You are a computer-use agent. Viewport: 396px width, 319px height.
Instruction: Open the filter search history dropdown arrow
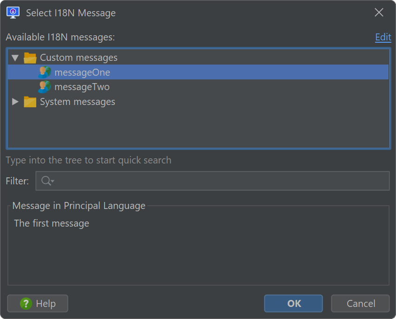53,181
